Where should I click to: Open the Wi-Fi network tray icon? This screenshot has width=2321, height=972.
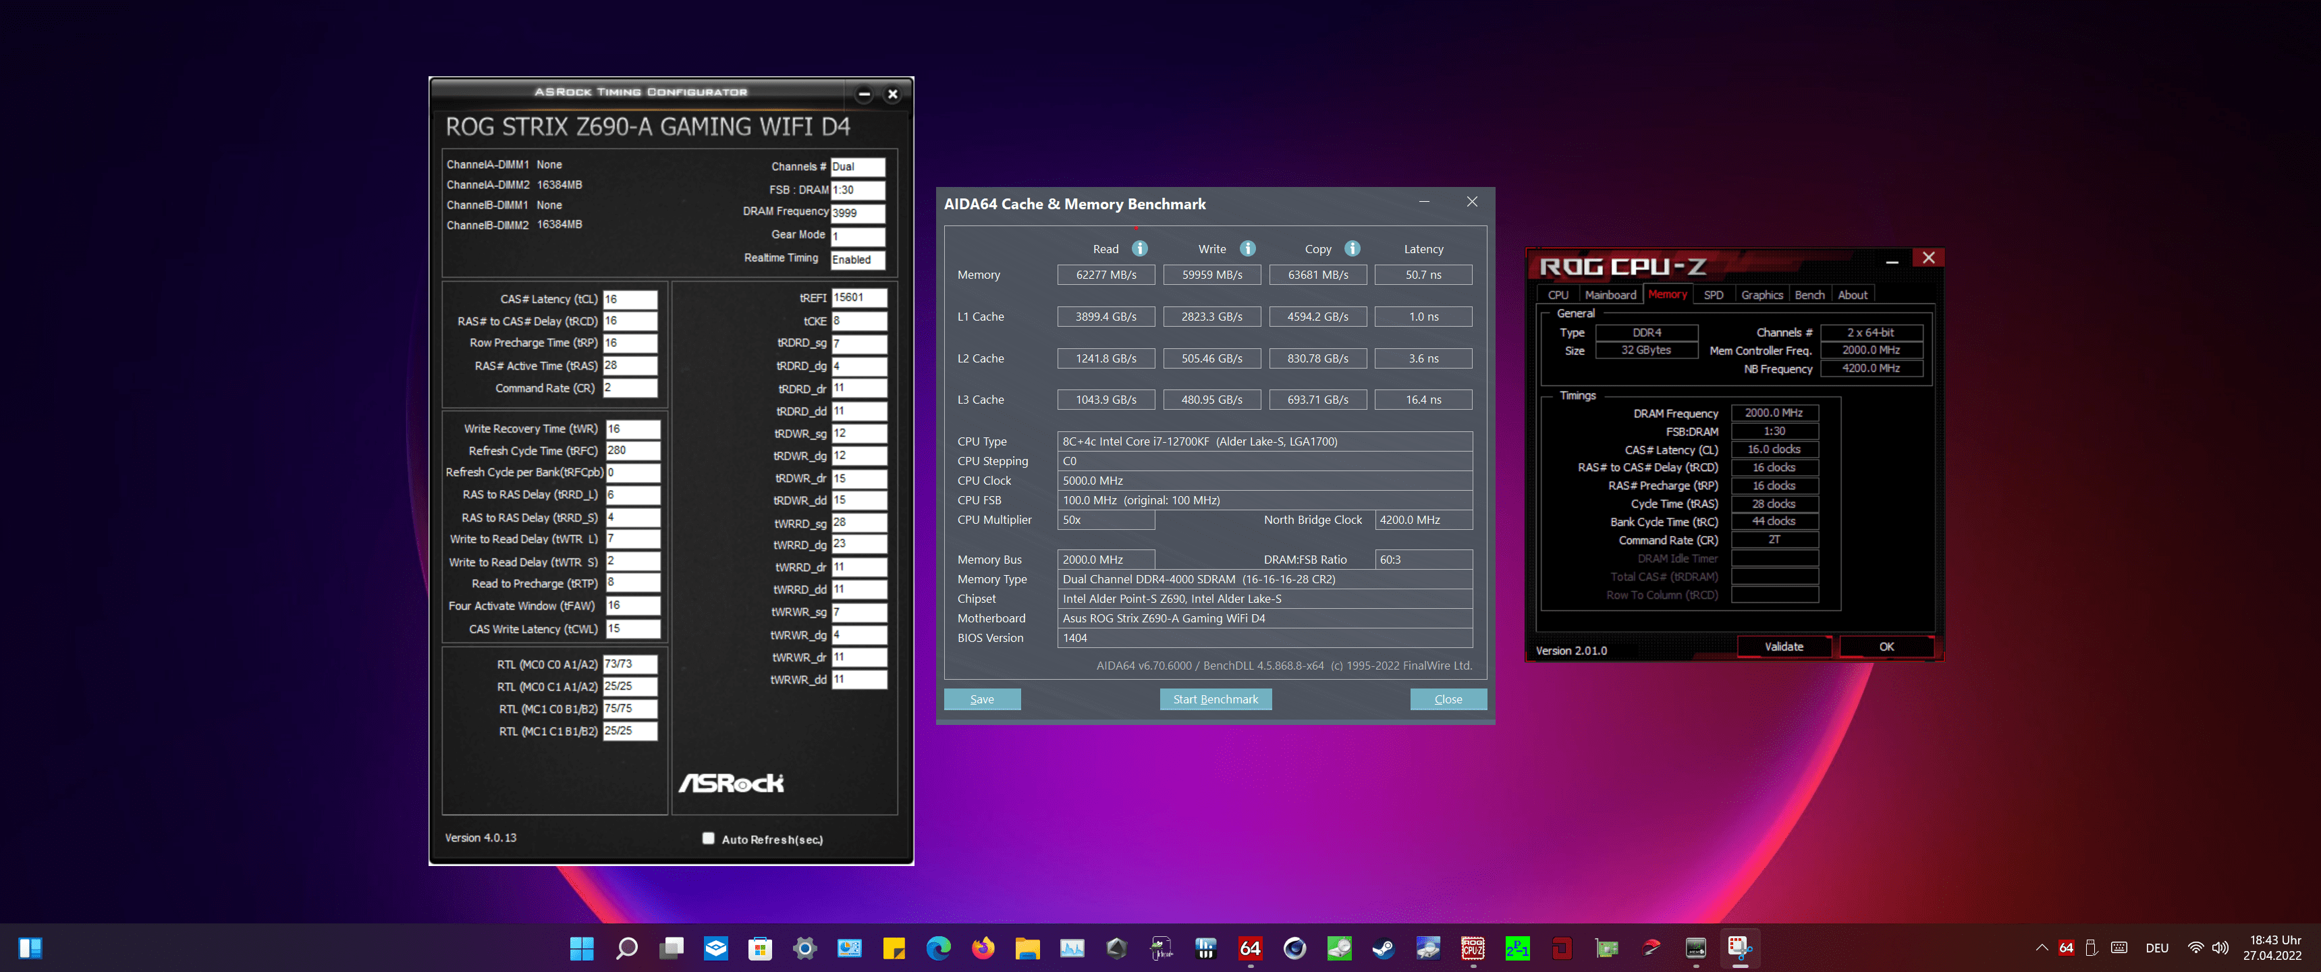point(2195,948)
